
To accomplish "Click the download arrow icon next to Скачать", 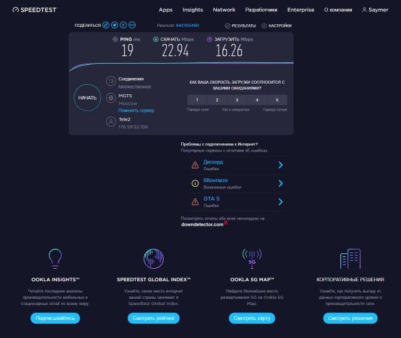I will click(156, 39).
